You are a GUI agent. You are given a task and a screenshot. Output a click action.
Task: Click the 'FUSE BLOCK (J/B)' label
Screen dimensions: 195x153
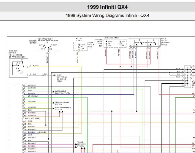91,45
